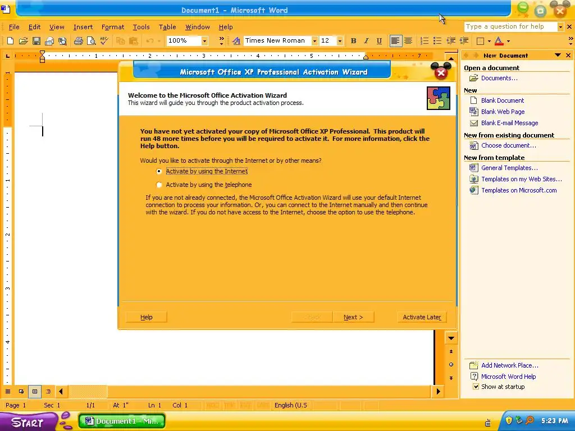Click the Print icon in toolbar
575x431 pixels.
[78, 40]
